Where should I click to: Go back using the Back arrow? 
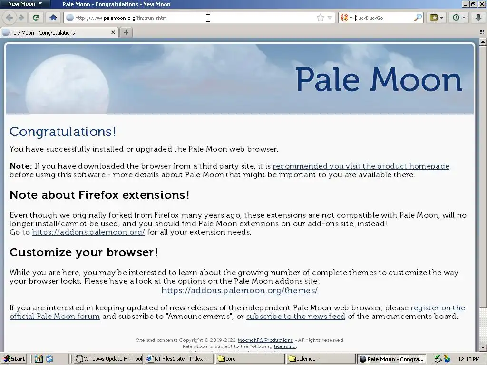[10, 18]
